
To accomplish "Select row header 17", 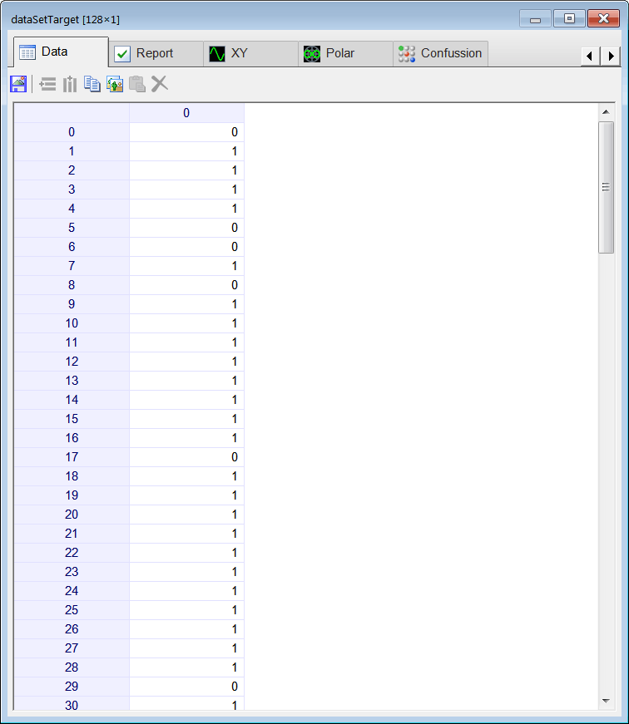I will click(x=72, y=457).
